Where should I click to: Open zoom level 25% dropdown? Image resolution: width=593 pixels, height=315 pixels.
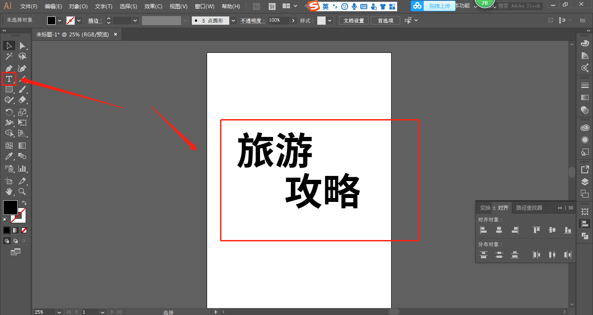point(59,312)
